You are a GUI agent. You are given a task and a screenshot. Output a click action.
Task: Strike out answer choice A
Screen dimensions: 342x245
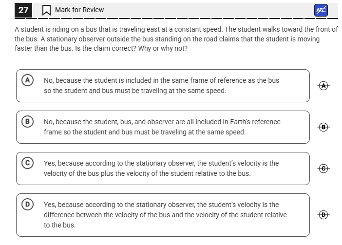[322, 85]
